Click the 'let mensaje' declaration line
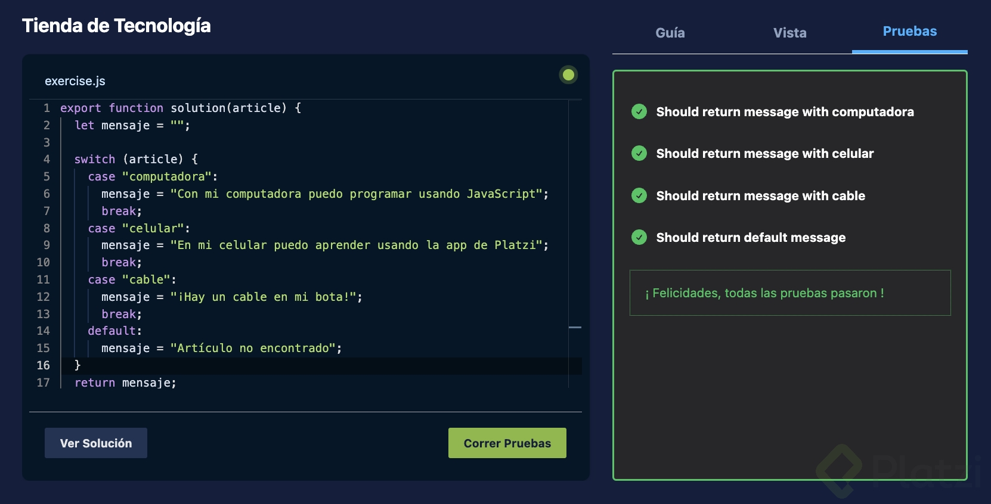 pyautogui.click(x=132, y=125)
